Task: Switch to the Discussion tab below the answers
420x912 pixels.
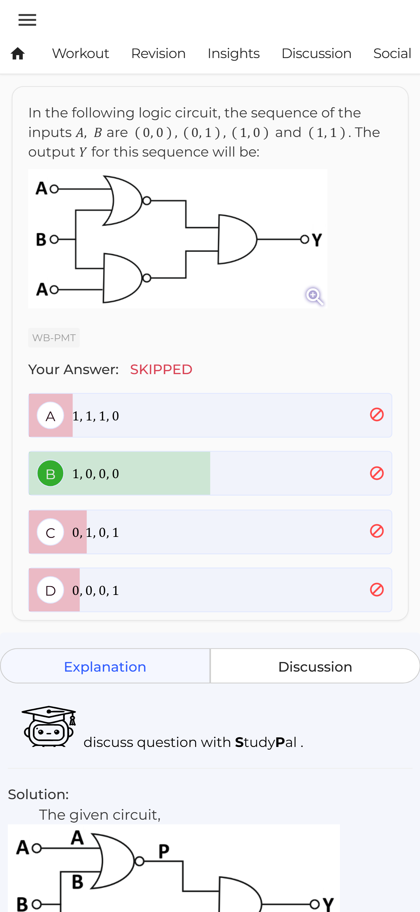Action: pos(315,666)
